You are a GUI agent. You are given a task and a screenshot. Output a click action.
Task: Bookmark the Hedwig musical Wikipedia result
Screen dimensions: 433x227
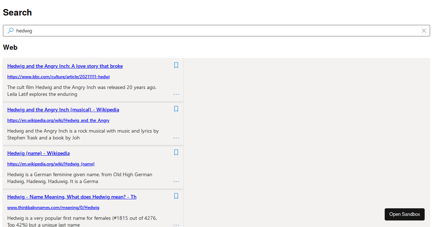coord(176,109)
